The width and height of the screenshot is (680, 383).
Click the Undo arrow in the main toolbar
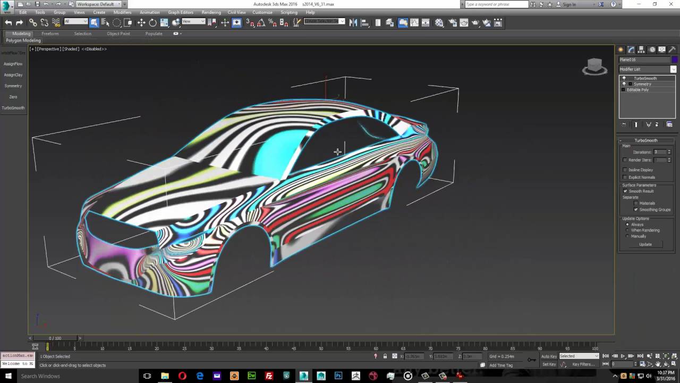[x=8, y=22]
